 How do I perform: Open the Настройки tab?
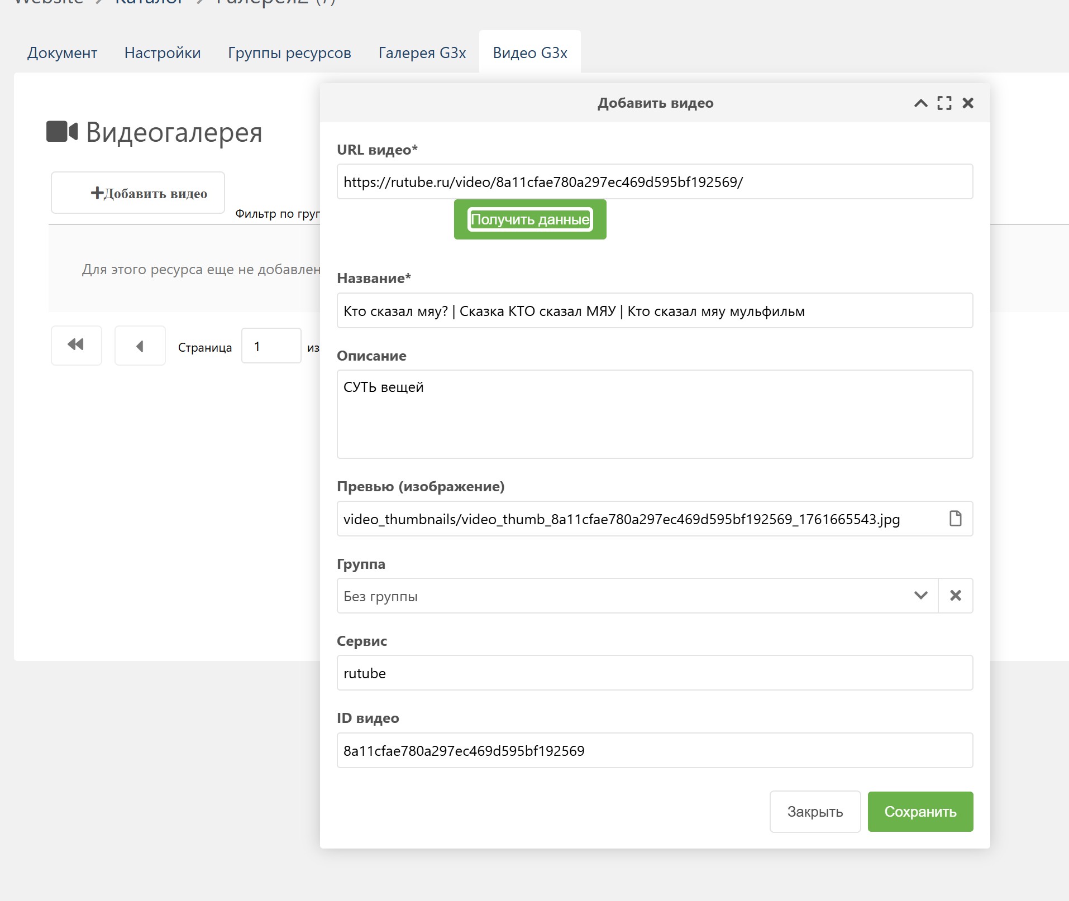click(x=163, y=53)
